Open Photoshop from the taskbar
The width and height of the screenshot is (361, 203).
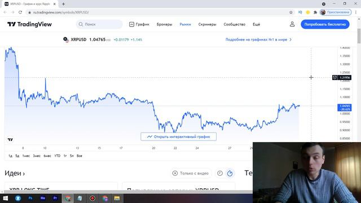coord(30,198)
